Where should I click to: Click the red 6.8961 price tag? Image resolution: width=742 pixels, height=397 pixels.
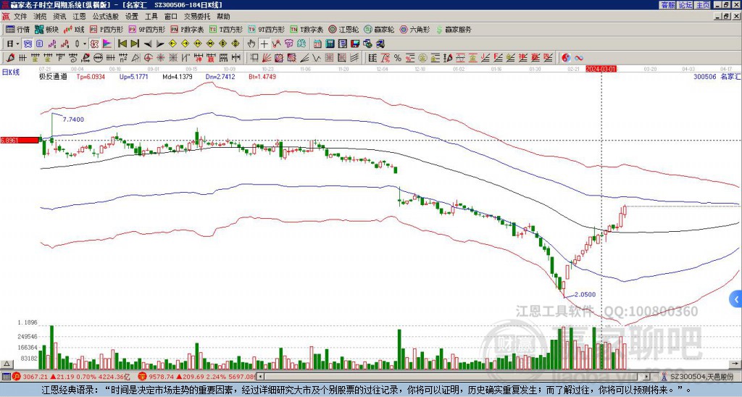pyautogui.click(x=20, y=141)
